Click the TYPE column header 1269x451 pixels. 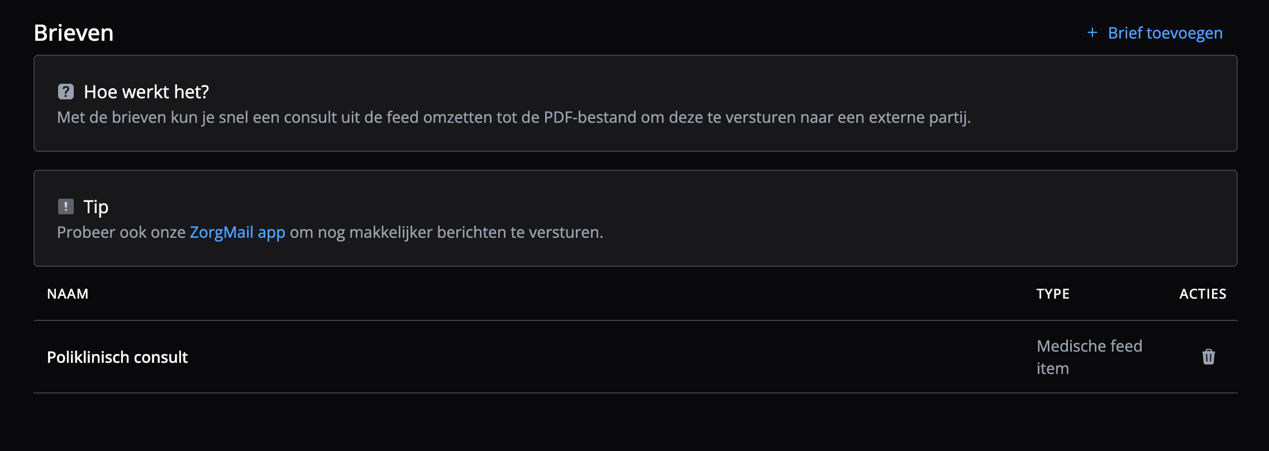click(1053, 294)
